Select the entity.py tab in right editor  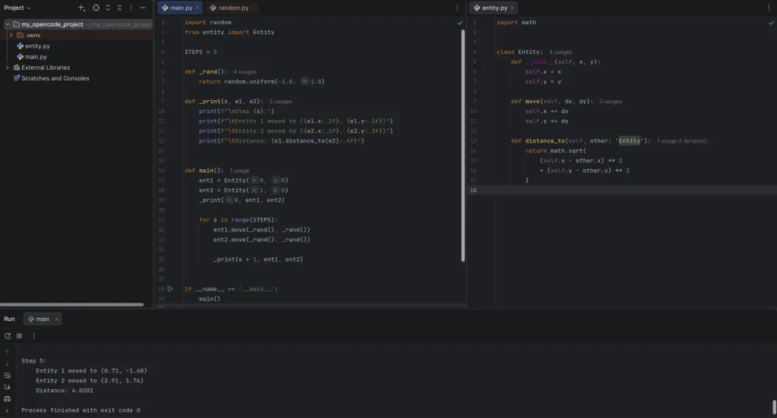(495, 8)
